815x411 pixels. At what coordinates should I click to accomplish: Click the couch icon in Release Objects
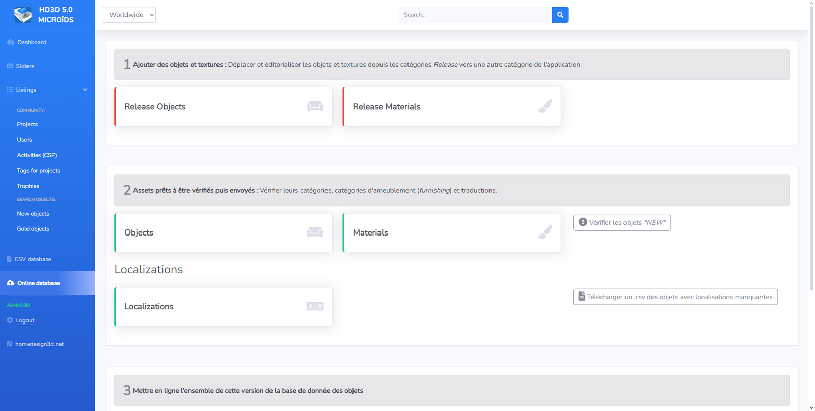point(315,106)
